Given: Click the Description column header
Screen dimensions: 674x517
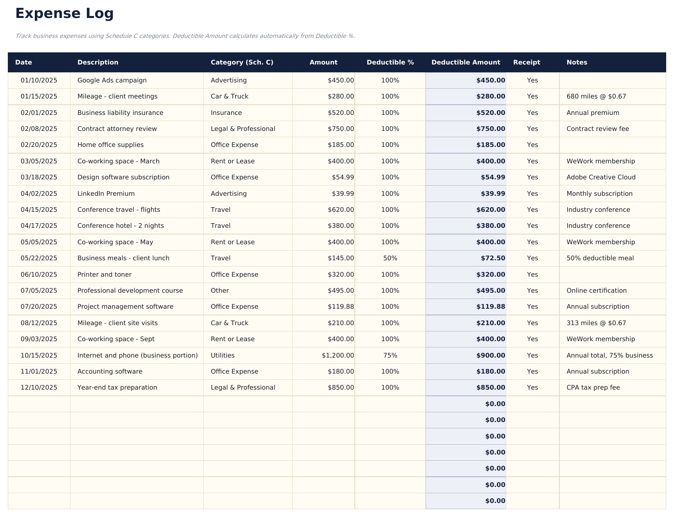Looking at the screenshot, I should pos(98,62).
